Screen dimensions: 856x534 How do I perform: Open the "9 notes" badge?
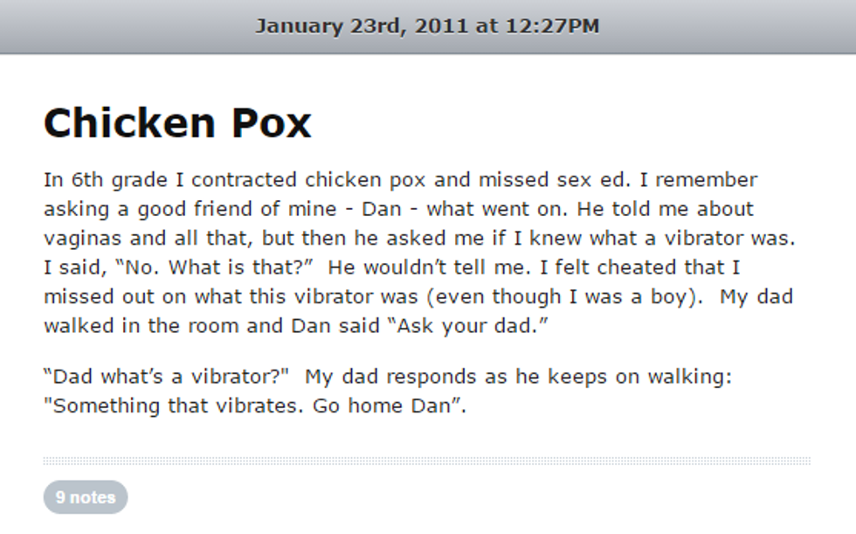(x=86, y=497)
